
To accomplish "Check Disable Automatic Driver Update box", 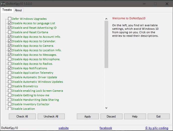I will pyautogui.click(x=10, y=77).
